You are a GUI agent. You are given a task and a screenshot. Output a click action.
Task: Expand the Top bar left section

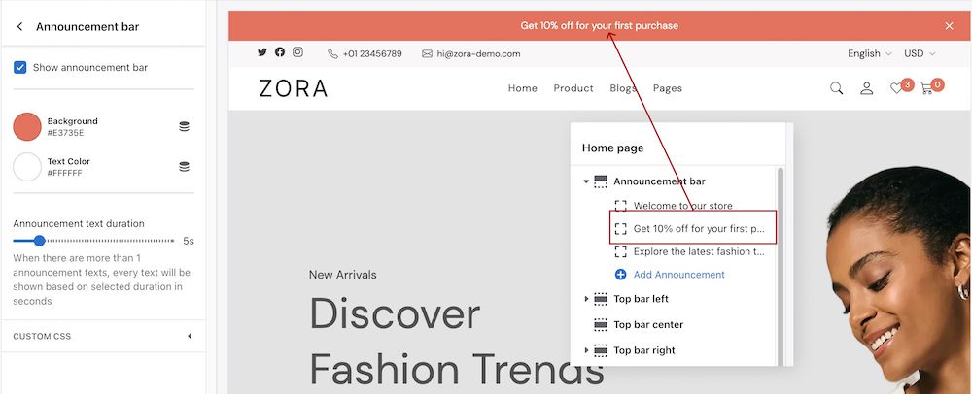coord(586,299)
